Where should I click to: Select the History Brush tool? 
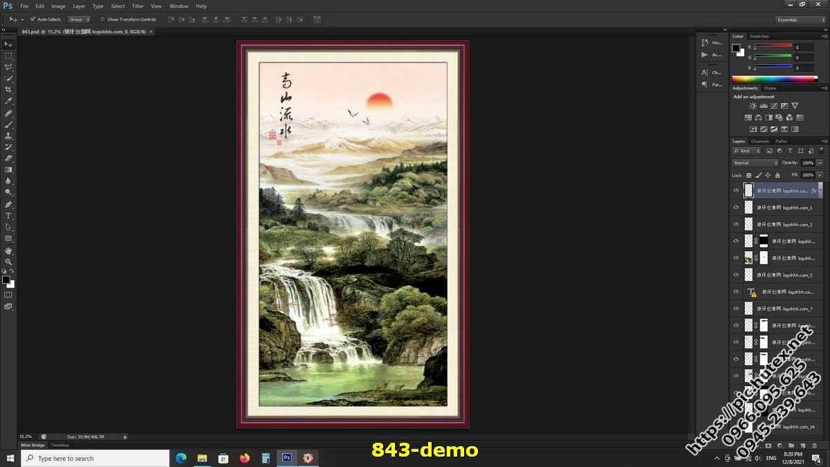click(8, 147)
